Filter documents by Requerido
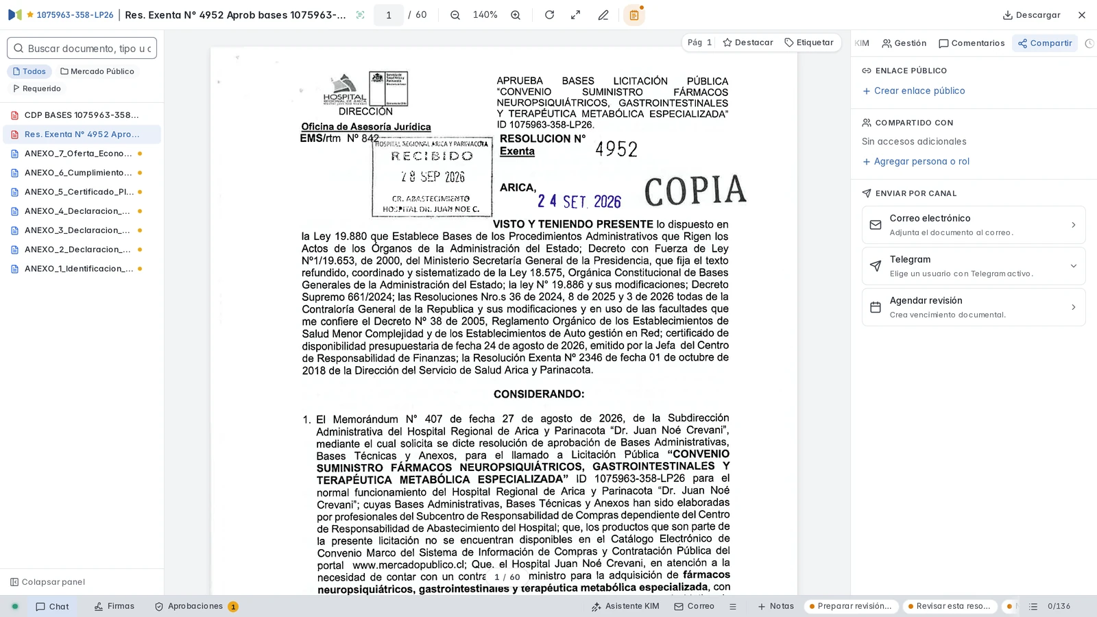 [x=37, y=88]
